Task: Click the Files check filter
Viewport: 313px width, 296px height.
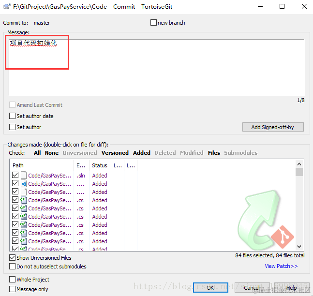Action: click(214, 153)
